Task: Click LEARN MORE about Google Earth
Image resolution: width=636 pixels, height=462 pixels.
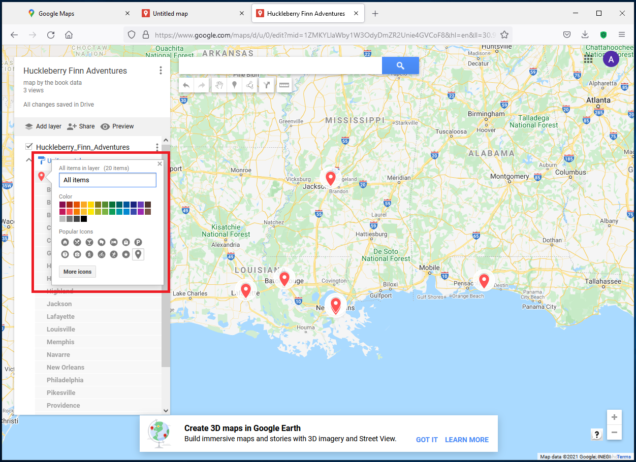Action: [467, 440]
